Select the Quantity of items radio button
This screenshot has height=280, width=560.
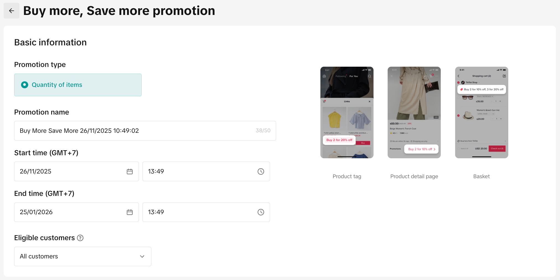[25, 85]
